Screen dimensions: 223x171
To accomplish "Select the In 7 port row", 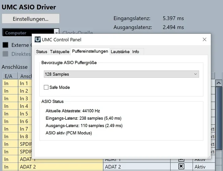I will [17, 129].
